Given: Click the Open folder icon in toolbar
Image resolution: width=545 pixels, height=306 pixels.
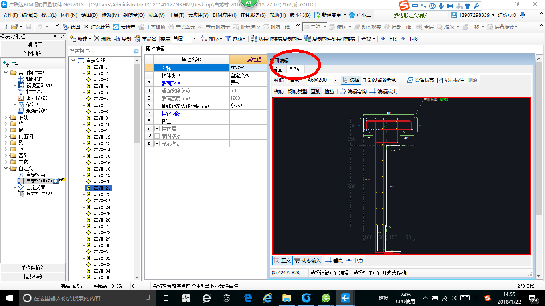Looking at the screenshot, I should 14,27.
